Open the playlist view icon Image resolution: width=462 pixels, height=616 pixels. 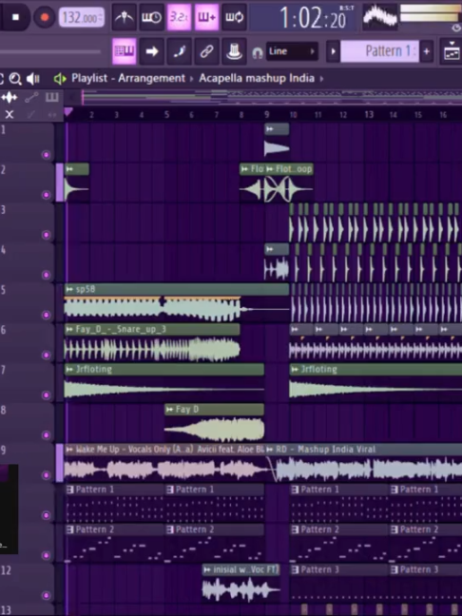[x=125, y=51]
